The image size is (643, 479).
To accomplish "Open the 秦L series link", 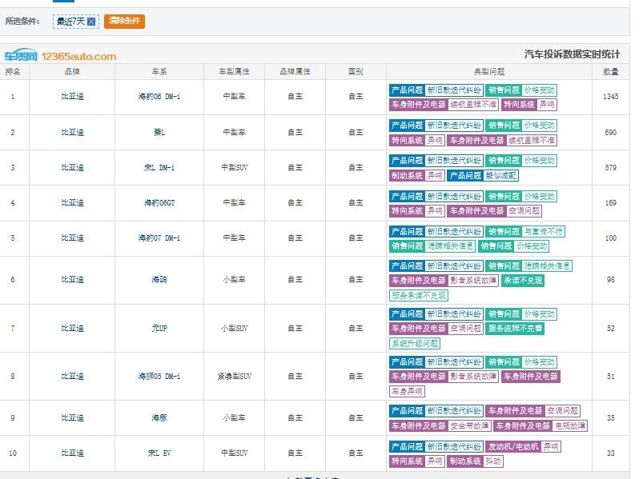I will pyautogui.click(x=159, y=132).
